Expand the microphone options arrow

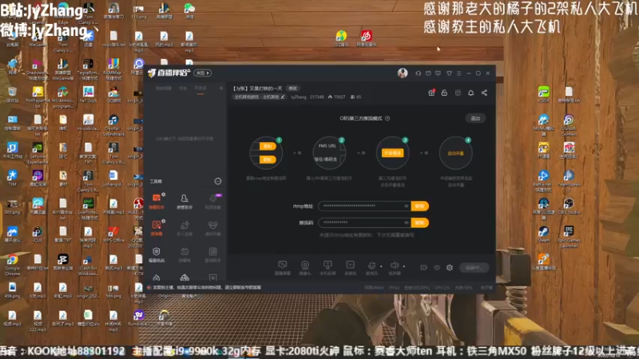pos(381,266)
